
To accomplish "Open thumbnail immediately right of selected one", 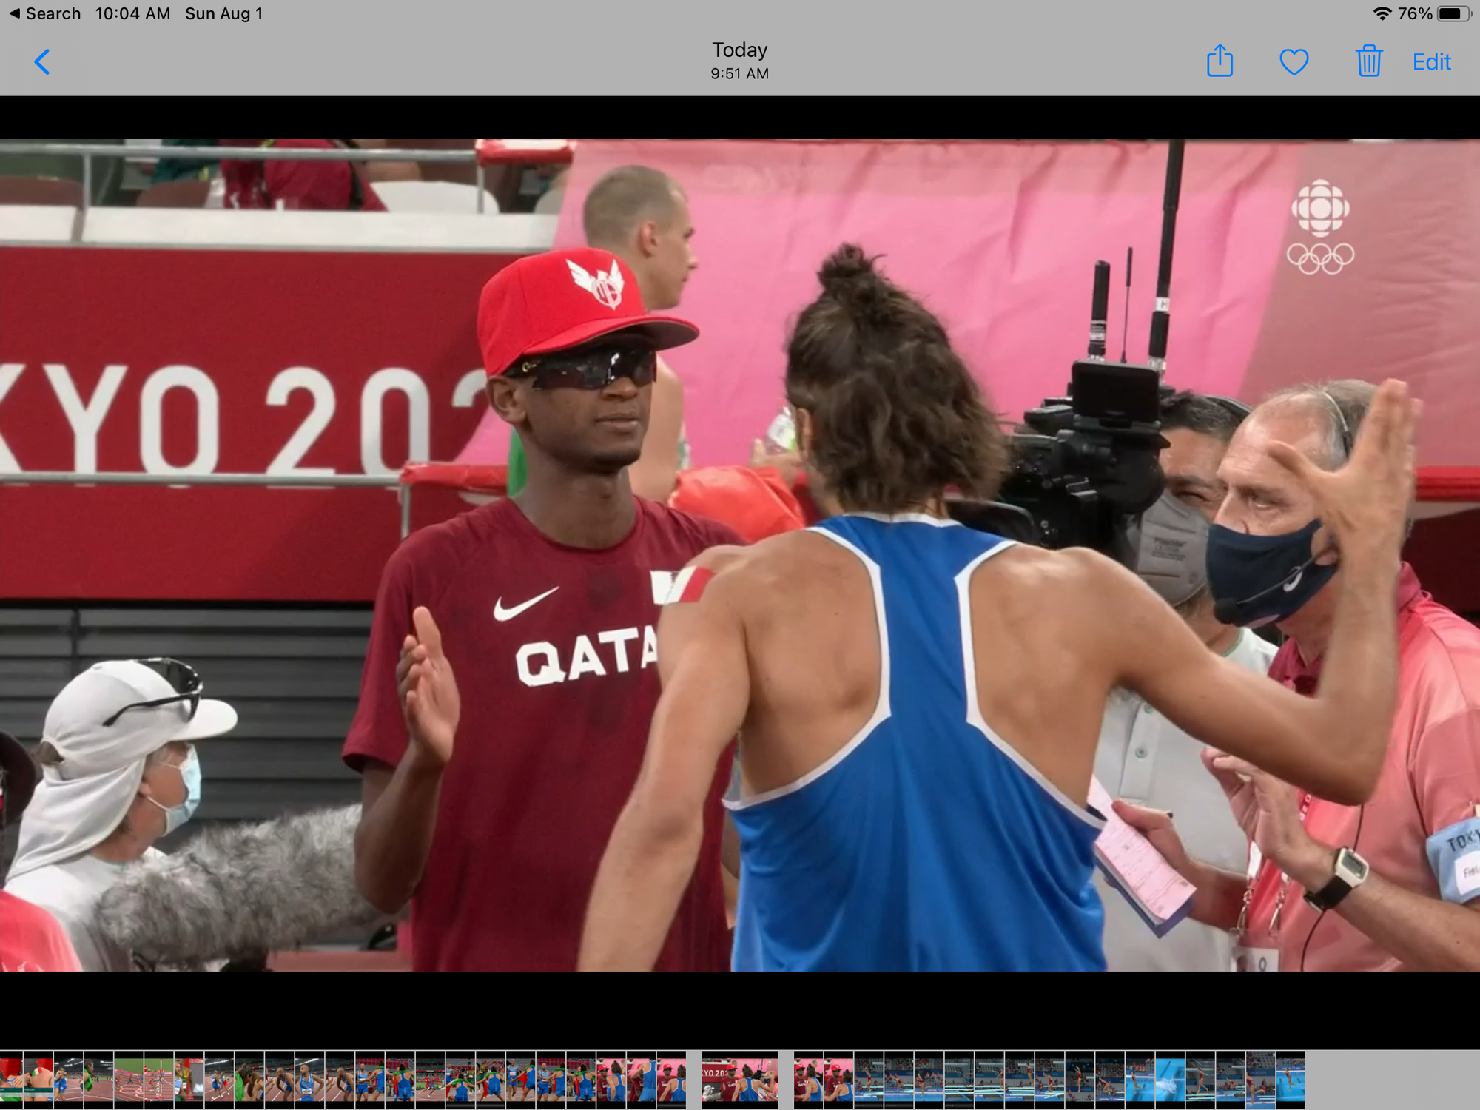I will (808, 1079).
